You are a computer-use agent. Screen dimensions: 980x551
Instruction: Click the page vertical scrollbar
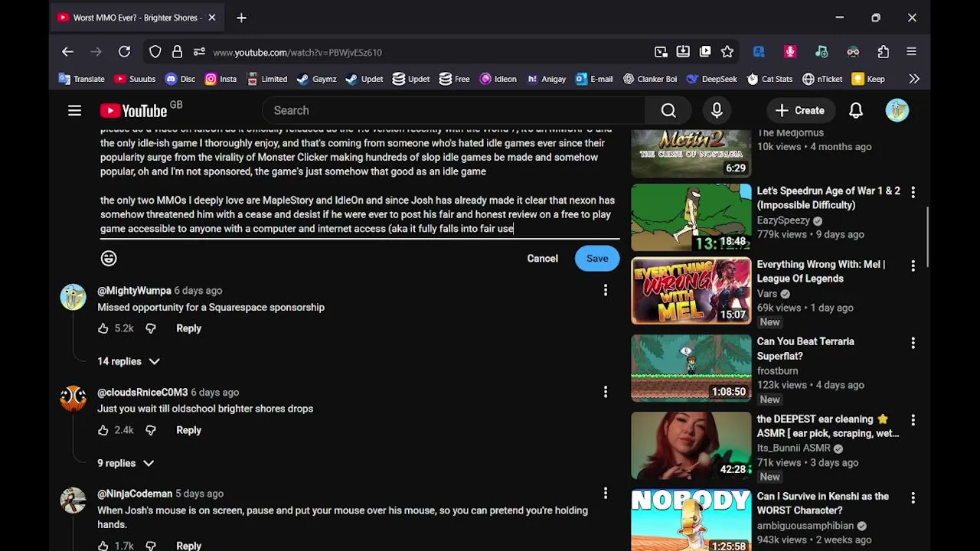926,237
